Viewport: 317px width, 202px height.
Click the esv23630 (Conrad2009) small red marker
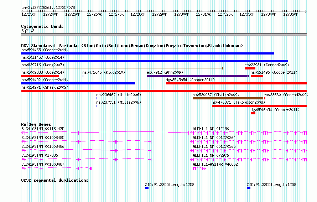(x=265, y=98)
